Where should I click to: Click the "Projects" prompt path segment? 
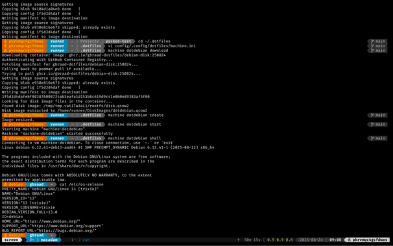[x=89, y=41]
